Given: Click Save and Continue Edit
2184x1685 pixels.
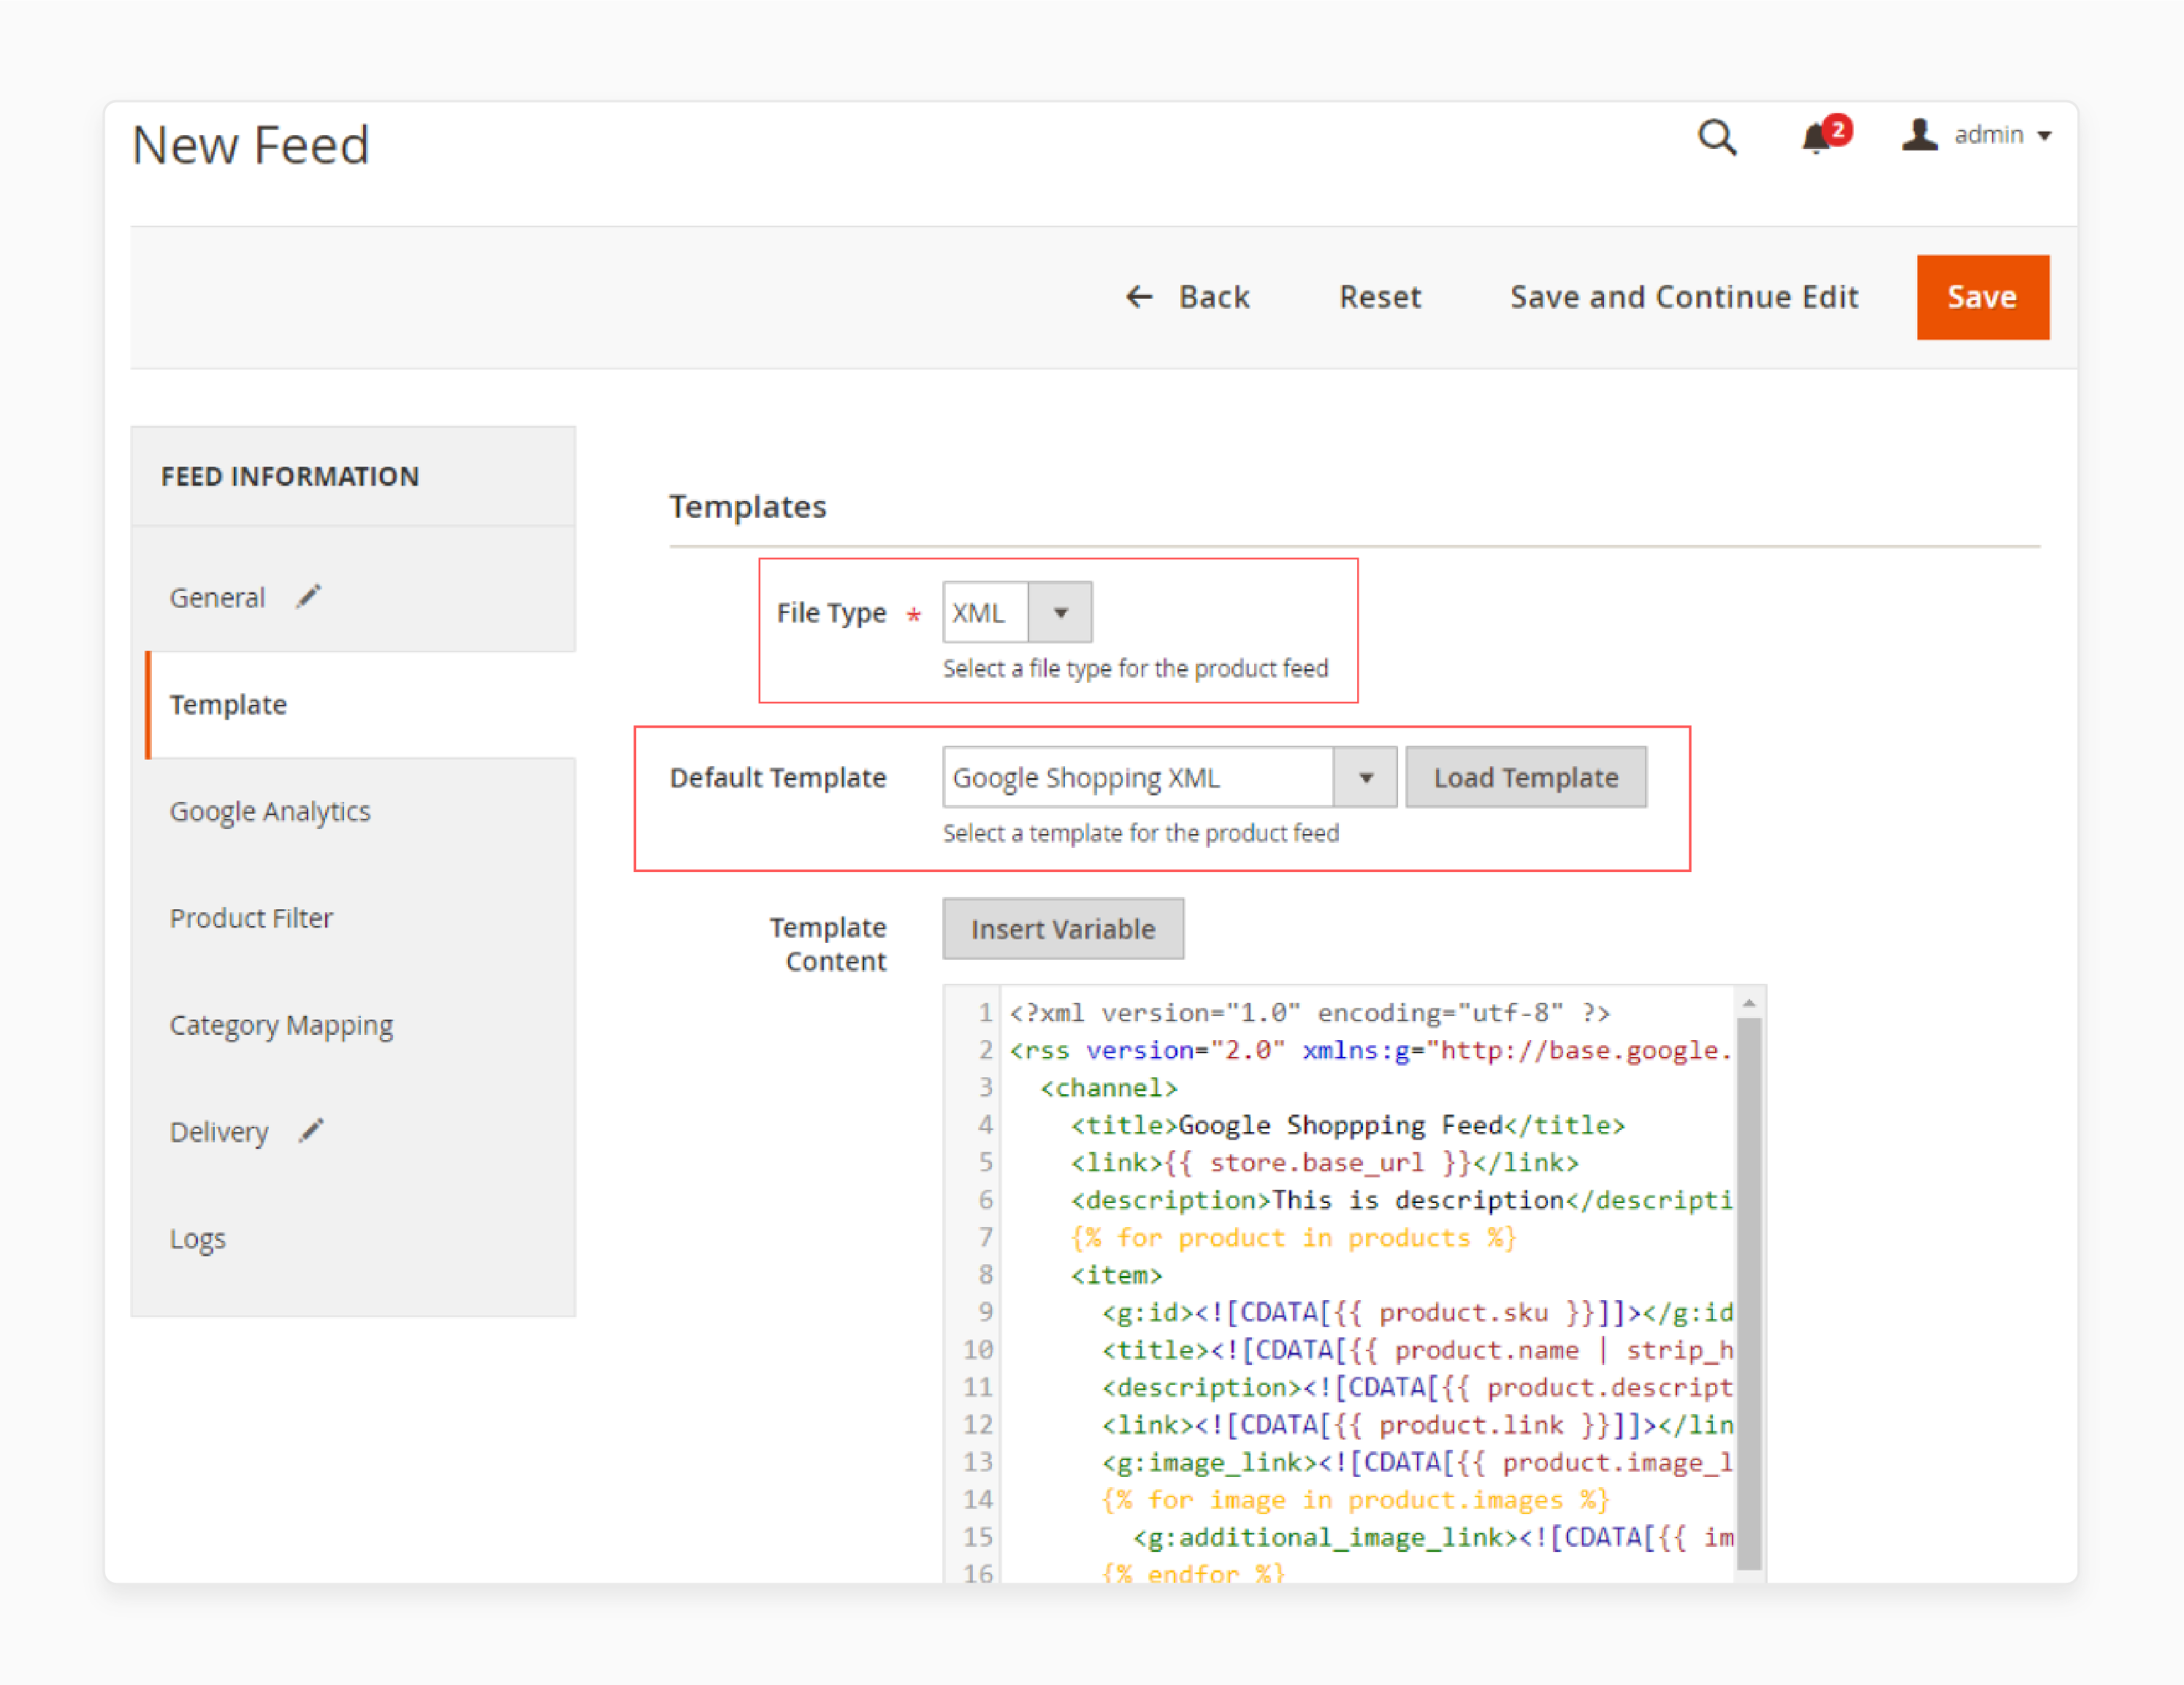Looking at the screenshot, I should (x=1684, y=297).
